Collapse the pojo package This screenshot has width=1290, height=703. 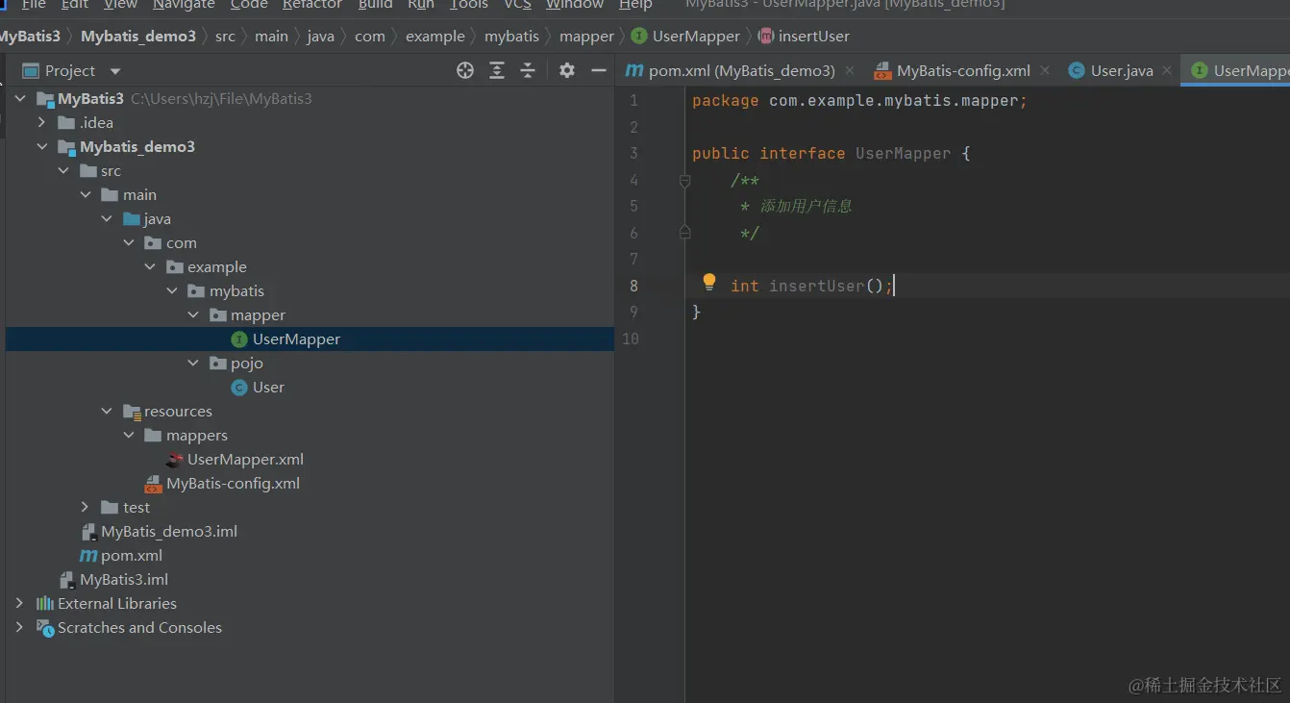click(193, 363)
